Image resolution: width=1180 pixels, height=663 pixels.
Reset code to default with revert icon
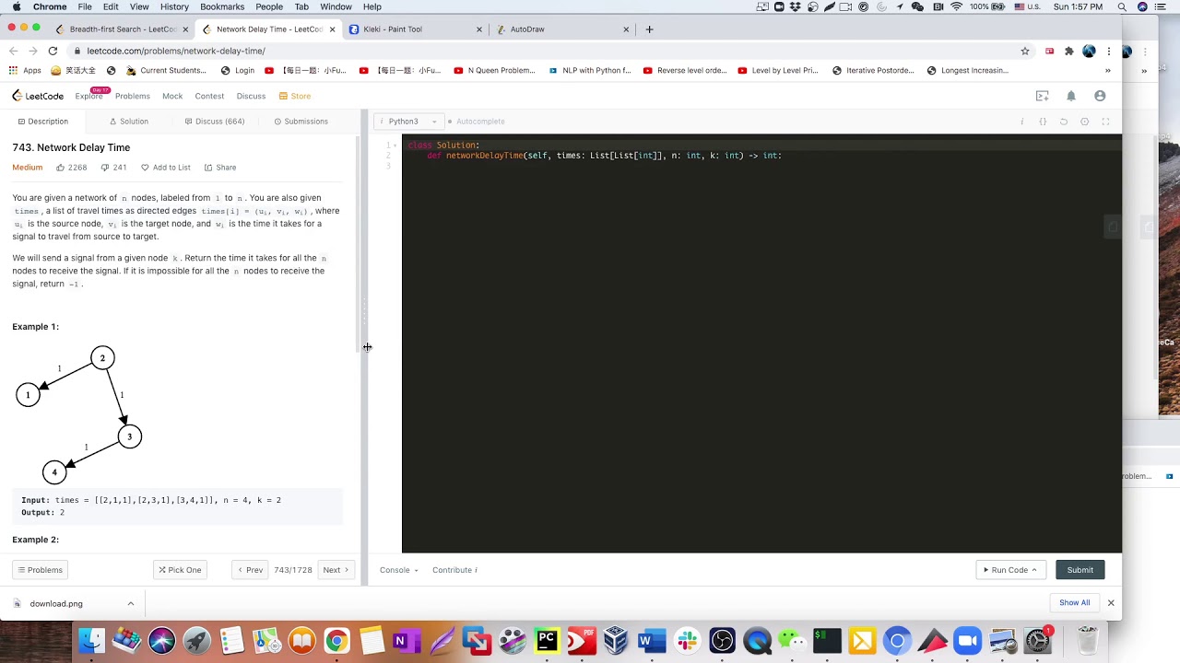1063,122
